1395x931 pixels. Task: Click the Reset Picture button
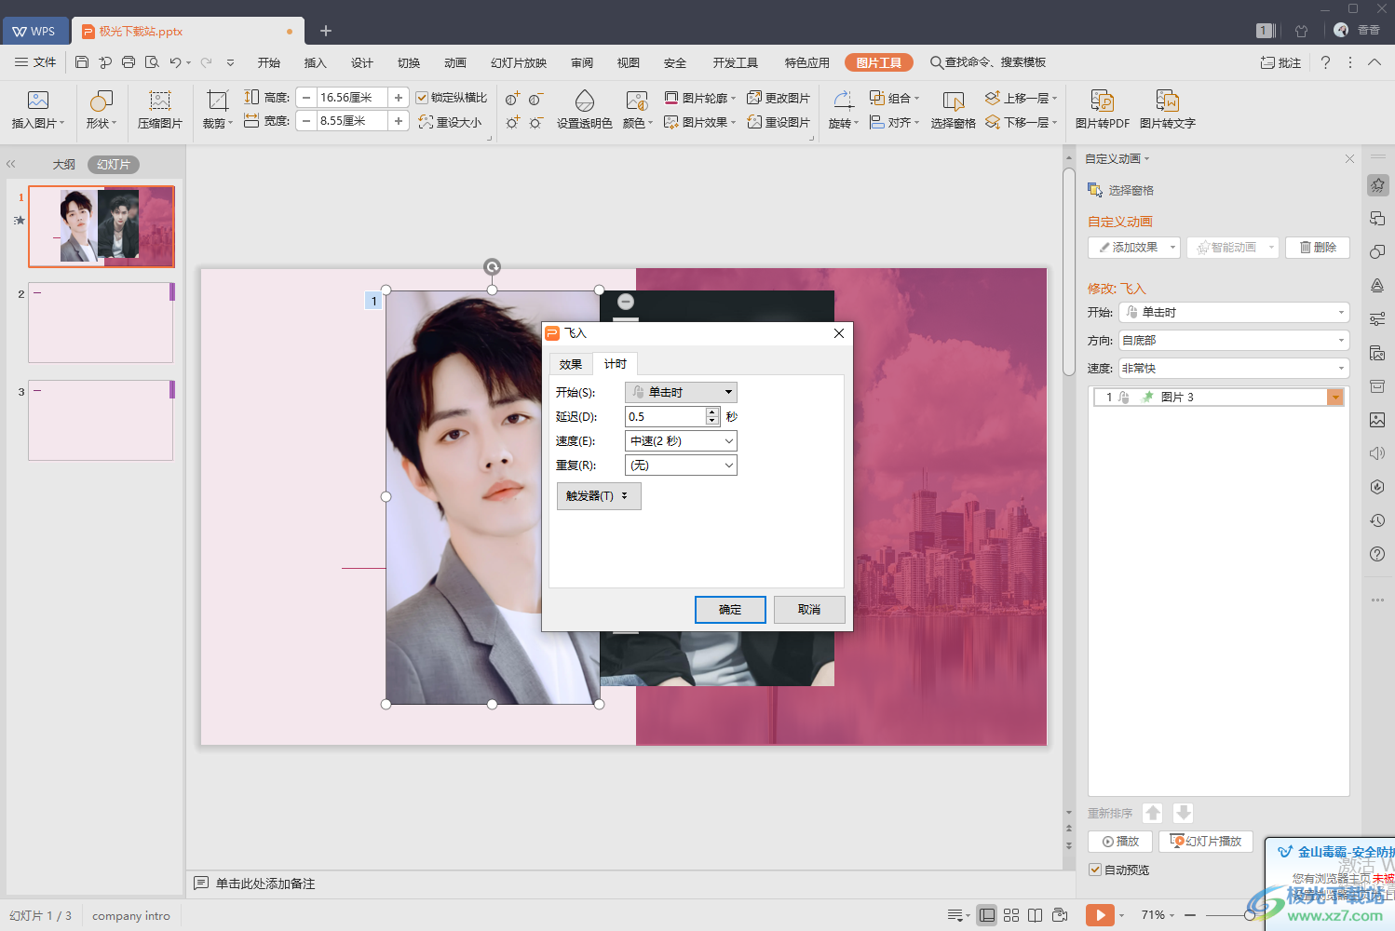click(x=779, y=122)
